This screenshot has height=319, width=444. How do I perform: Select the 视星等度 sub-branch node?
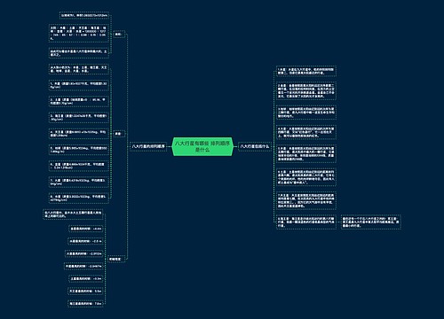point(115,259)
